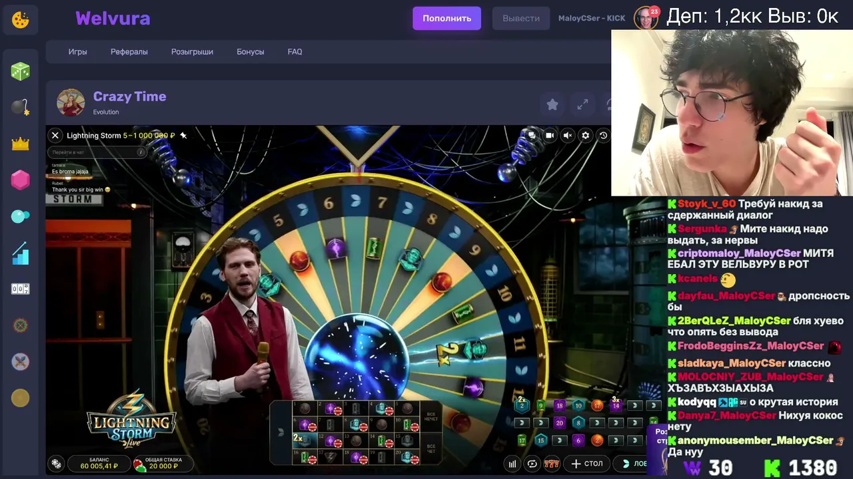Viewport: 853px width, 479px height.
Task: Click the balance 60 005,41 ₽ display
Action: [x=99, y=464]
